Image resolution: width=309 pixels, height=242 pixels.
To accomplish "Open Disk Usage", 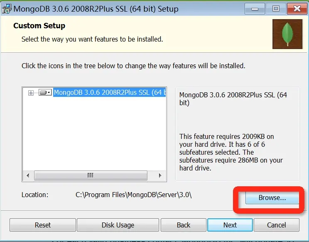I will [x=118, y=225].
